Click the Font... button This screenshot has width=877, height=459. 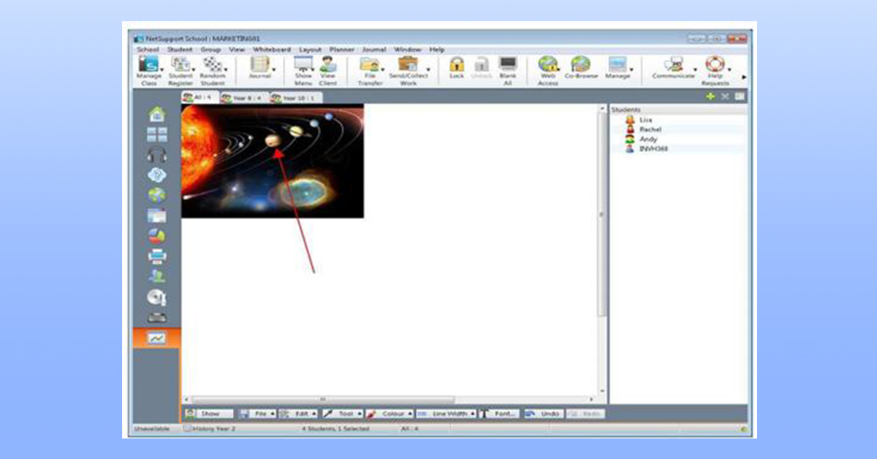tap(500, 414)
